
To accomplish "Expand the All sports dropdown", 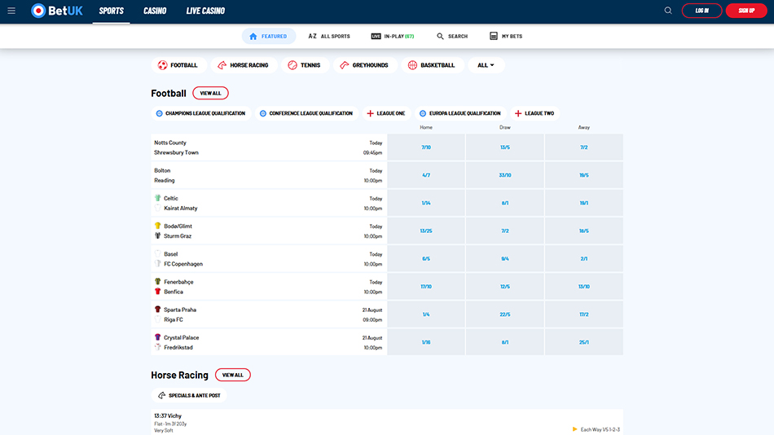I will [x=486, y=65].
